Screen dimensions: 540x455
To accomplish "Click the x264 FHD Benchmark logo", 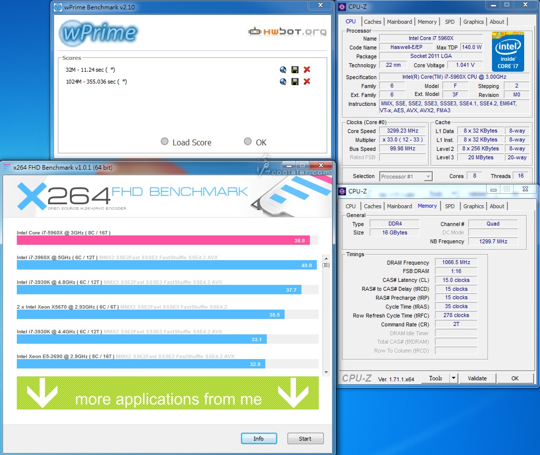I will (x=133, y=196).
